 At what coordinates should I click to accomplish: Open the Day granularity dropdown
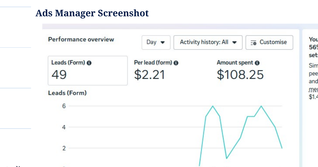(x=156, y=42)
